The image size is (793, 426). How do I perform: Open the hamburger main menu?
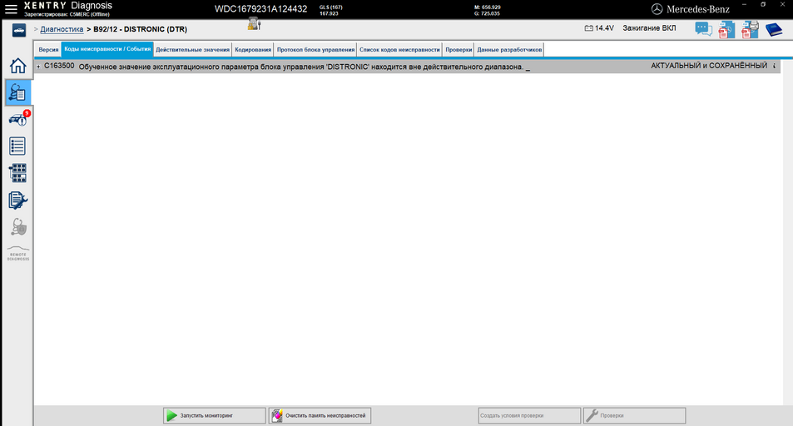pyautogui.click(x=11, y=8)
